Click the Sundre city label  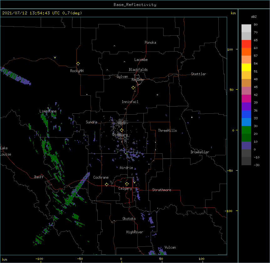tap(91, 122)
